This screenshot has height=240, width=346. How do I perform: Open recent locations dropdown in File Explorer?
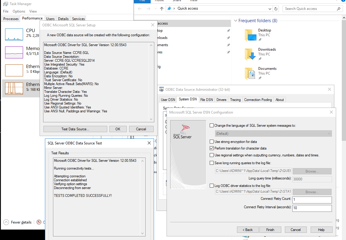pyautogui.click(x=155, y=9)
